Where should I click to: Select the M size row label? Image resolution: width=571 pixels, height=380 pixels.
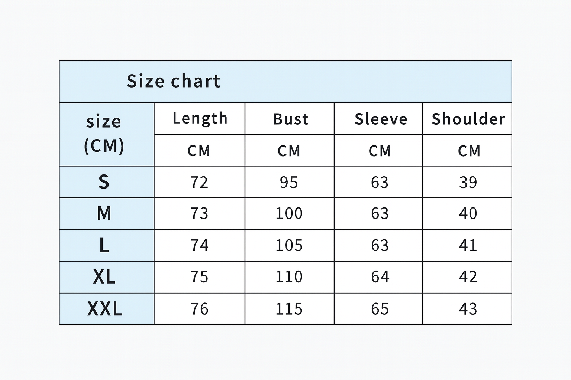click(104, 213)
